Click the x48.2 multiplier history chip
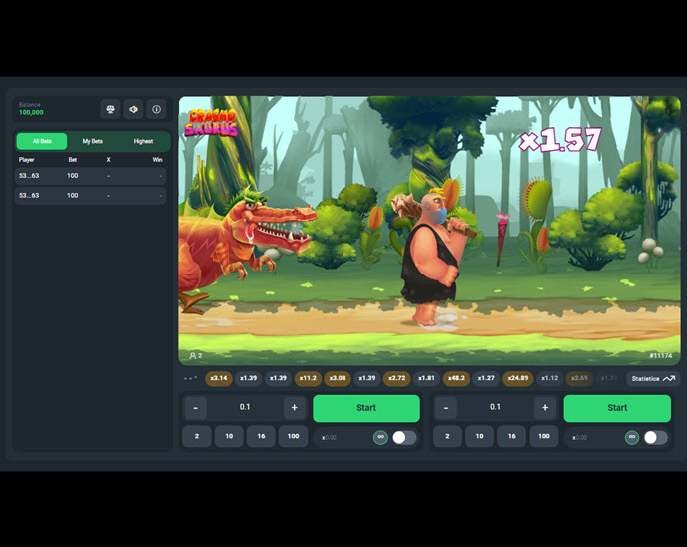This screenshot has height=547, width=687. (457, 378)
